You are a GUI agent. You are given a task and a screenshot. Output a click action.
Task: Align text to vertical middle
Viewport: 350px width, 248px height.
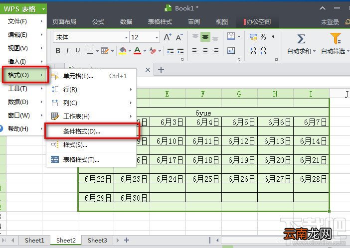click(x=205, y=37)
